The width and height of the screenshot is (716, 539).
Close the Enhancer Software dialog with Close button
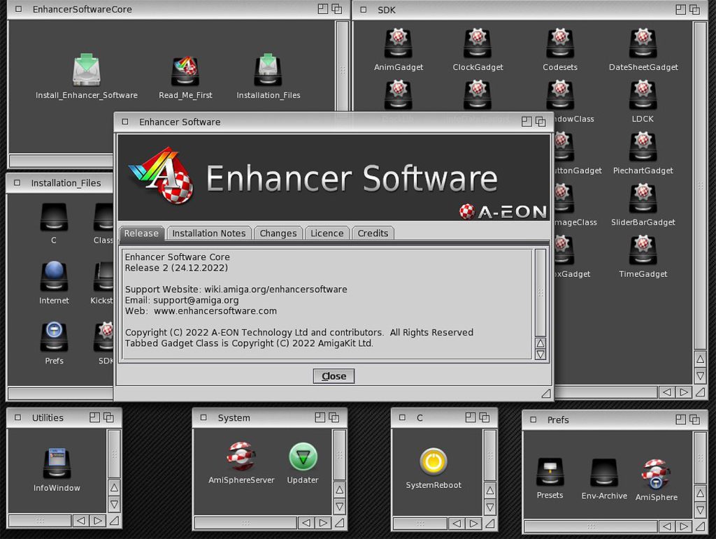click(x=334, y=376)
